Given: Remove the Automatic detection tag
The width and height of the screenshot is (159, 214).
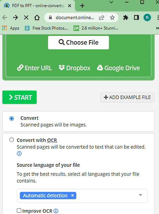Looking at the screenshot, I should click(x=72, y=195).
